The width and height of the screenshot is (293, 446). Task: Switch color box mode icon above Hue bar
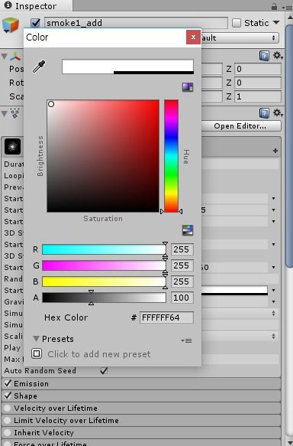click(x=188, y=87)
